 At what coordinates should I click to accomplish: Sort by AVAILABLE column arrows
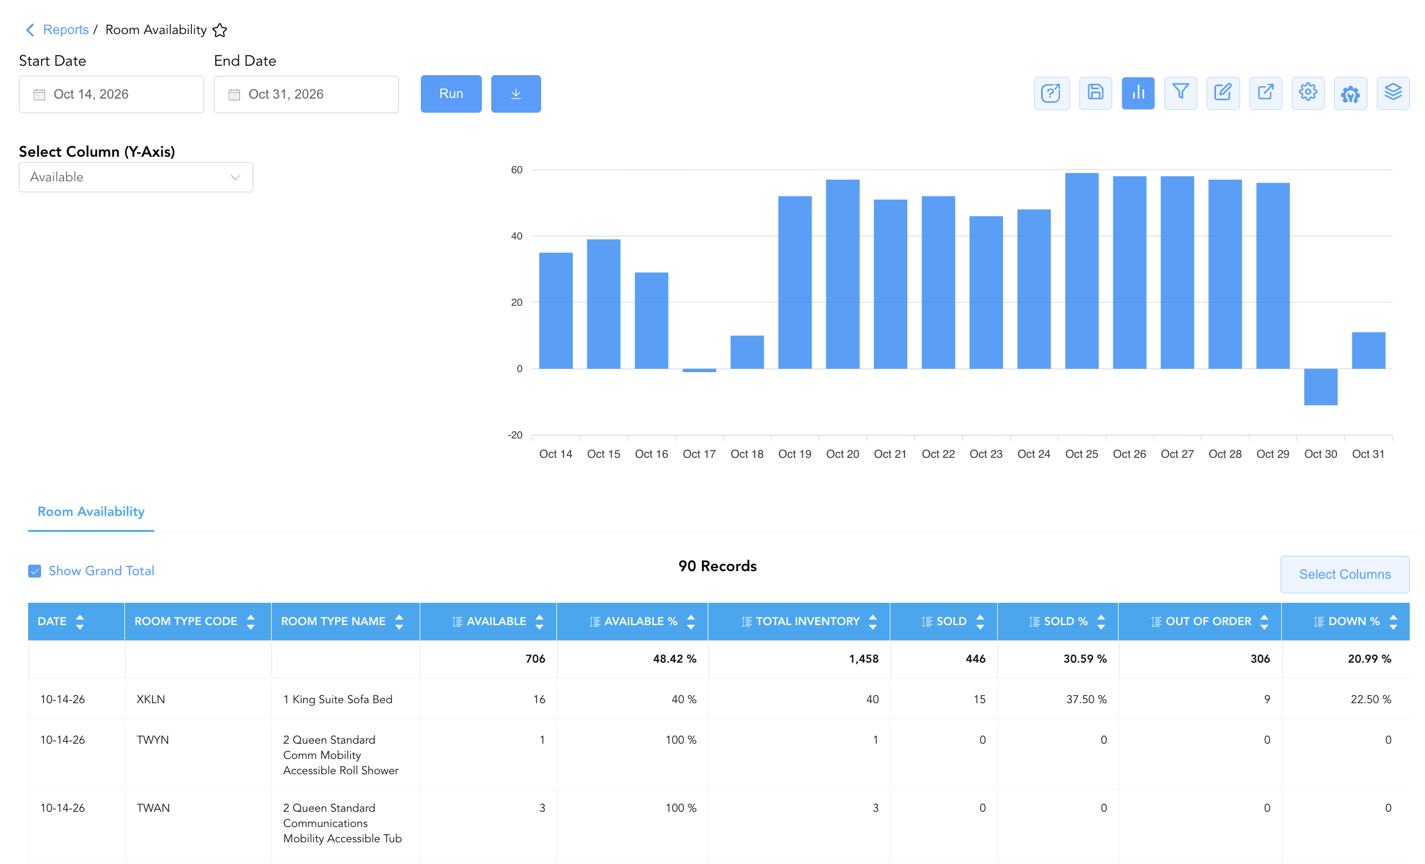[x=540, y=622]
